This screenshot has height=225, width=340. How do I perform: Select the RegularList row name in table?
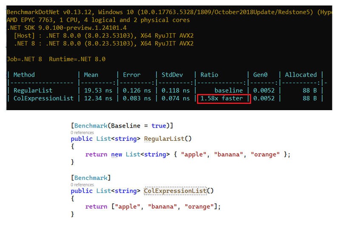[x=33, y=91]
